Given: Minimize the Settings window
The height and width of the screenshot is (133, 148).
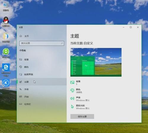Looking at the screenshot, I should (x=123, y=27).
